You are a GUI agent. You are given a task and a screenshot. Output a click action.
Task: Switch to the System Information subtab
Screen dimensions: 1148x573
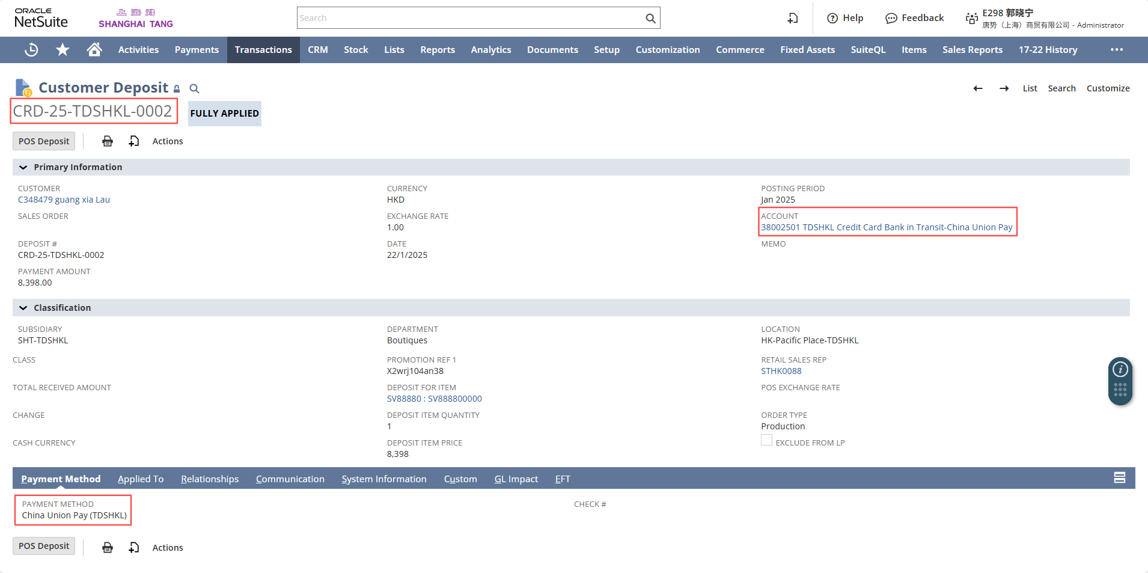(x=384, y=479)
